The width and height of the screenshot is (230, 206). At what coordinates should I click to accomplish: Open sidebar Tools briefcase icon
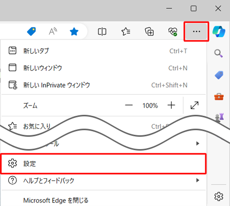[x=219, y=97]
